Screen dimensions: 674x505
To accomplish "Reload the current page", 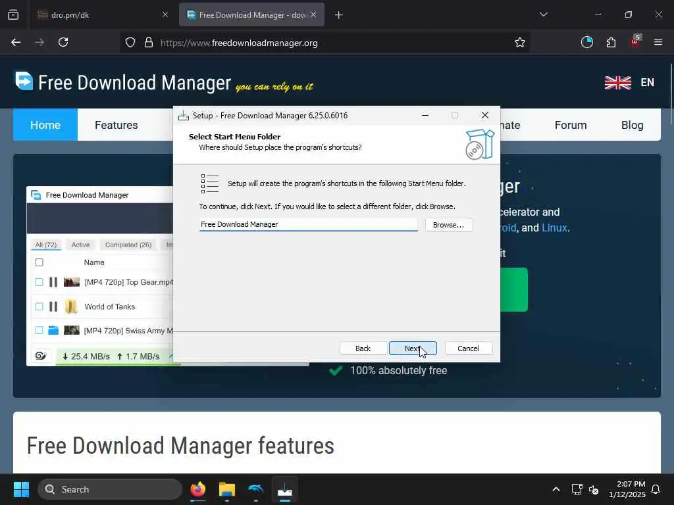I will point(63,43).
